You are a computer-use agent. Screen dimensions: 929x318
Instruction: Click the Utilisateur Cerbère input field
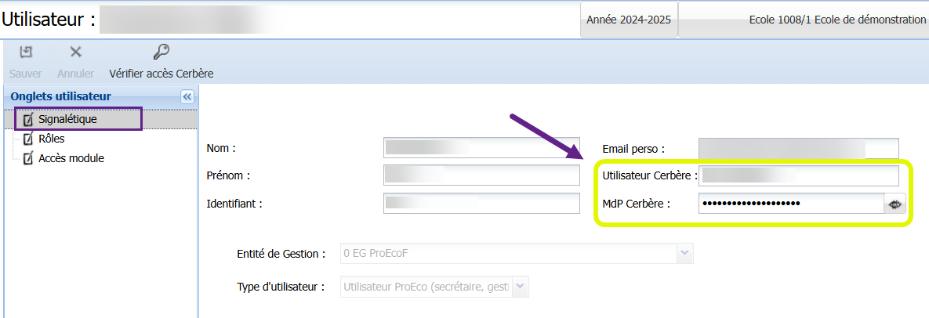(x=798, y=175)
